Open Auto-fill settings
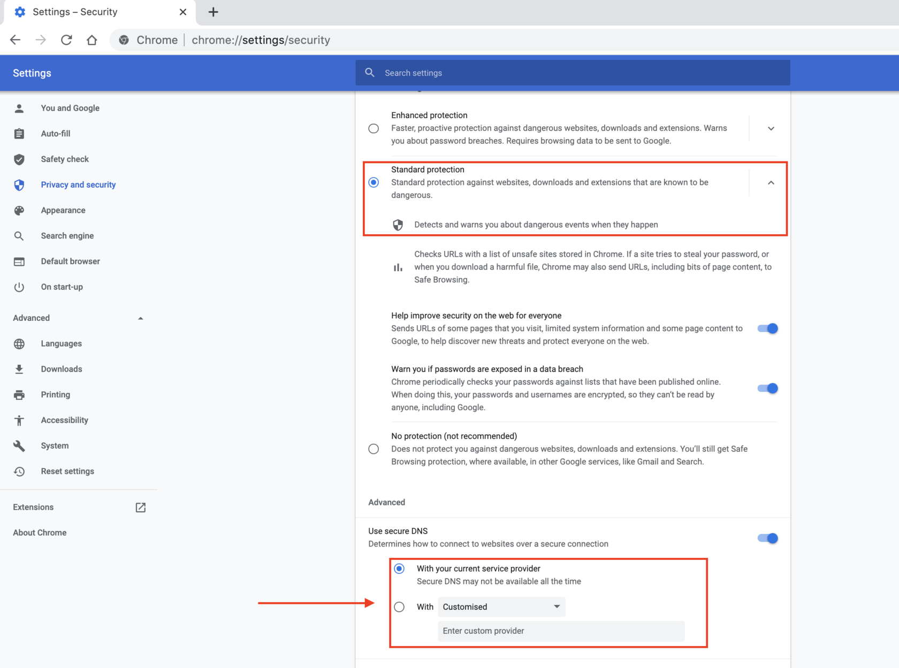 tap(56, 134)
